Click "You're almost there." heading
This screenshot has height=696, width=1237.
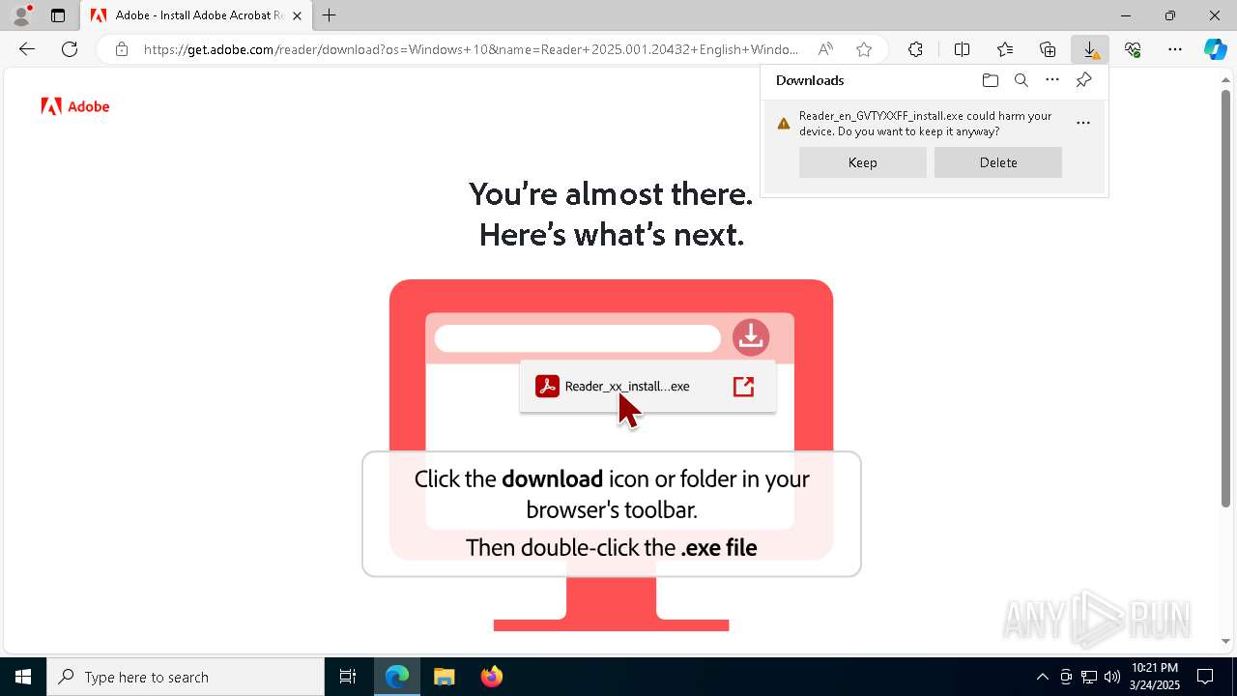point(611,193)
